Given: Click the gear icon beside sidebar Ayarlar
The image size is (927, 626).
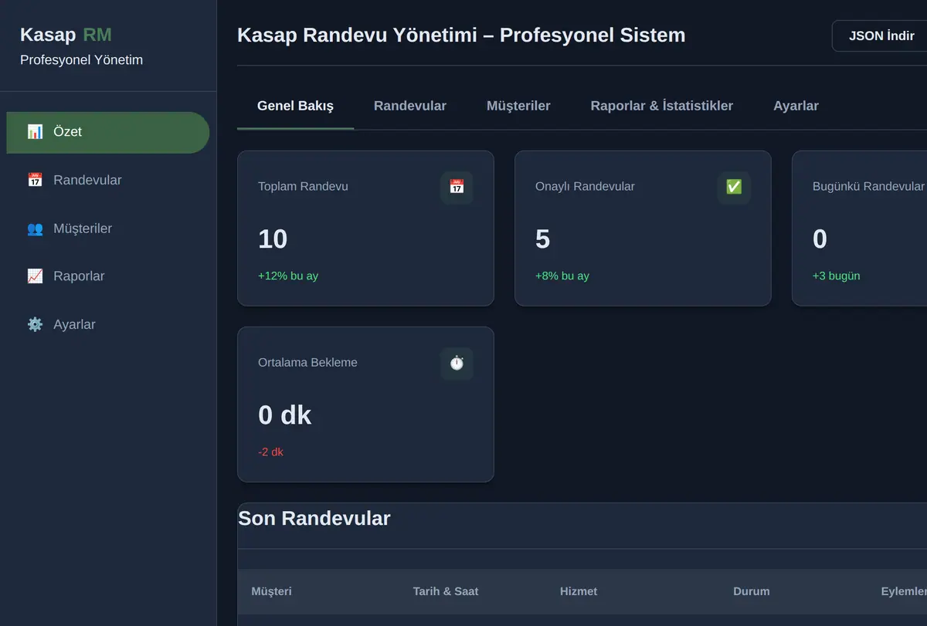Looking at the screenshot, I should [x=35, y=324].
